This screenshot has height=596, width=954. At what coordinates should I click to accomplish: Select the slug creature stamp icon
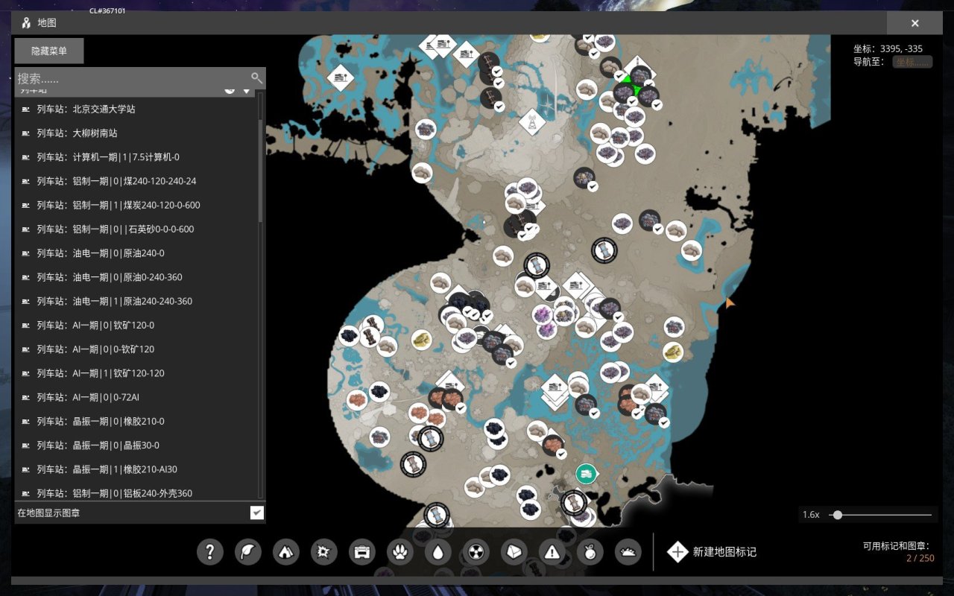pyautogui.click(x=628, y=552)
